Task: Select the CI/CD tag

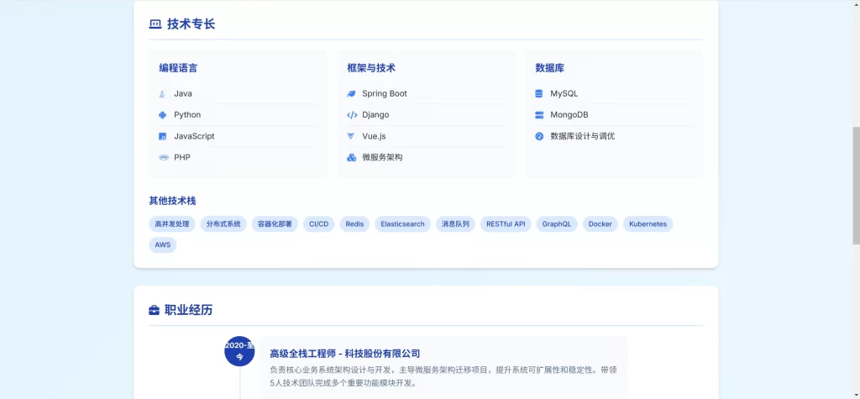Action: [x=318, y=224]
